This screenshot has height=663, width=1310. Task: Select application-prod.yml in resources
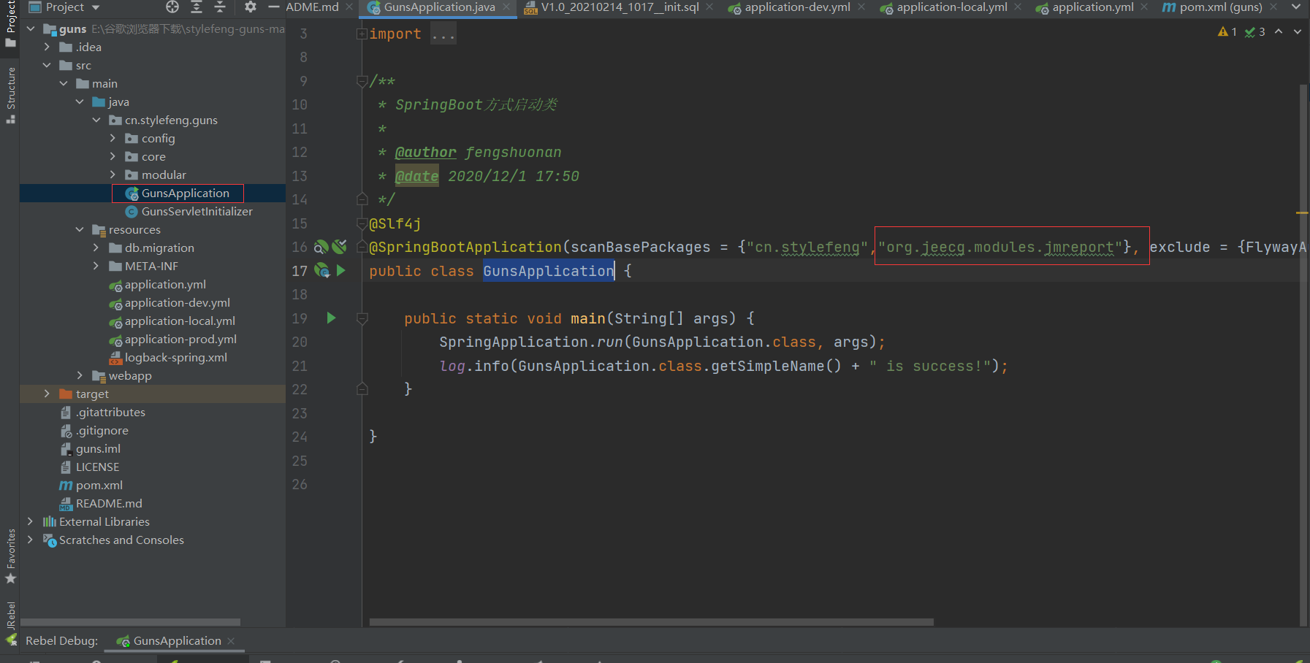180,340
